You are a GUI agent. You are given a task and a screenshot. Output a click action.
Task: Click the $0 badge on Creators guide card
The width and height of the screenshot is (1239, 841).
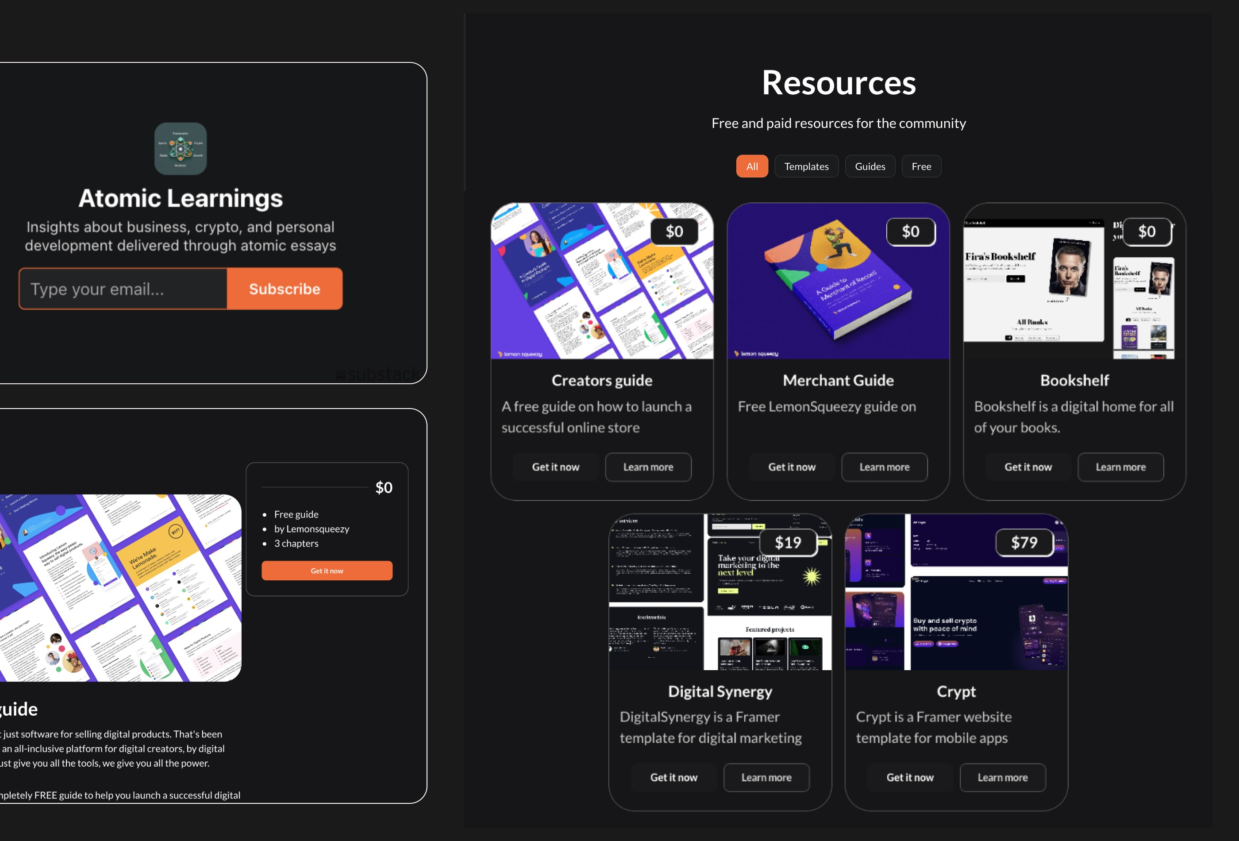674,231
